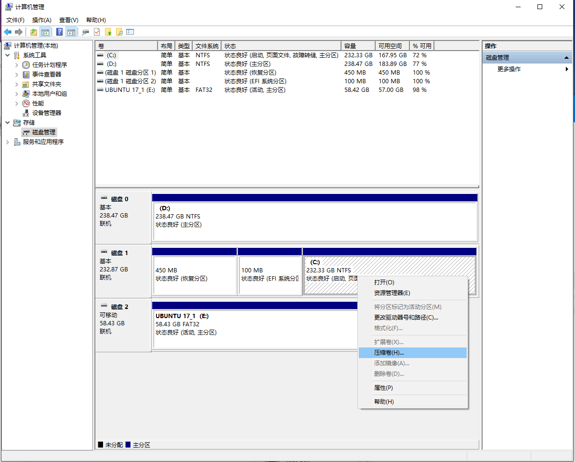
Task: Click the 本地用户和组 icon in tree
Action: [x=26, y=94]
